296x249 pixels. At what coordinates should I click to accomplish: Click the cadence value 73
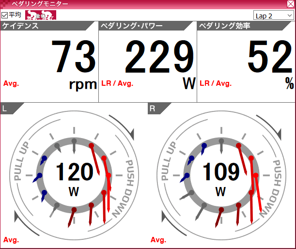[74, 57]
